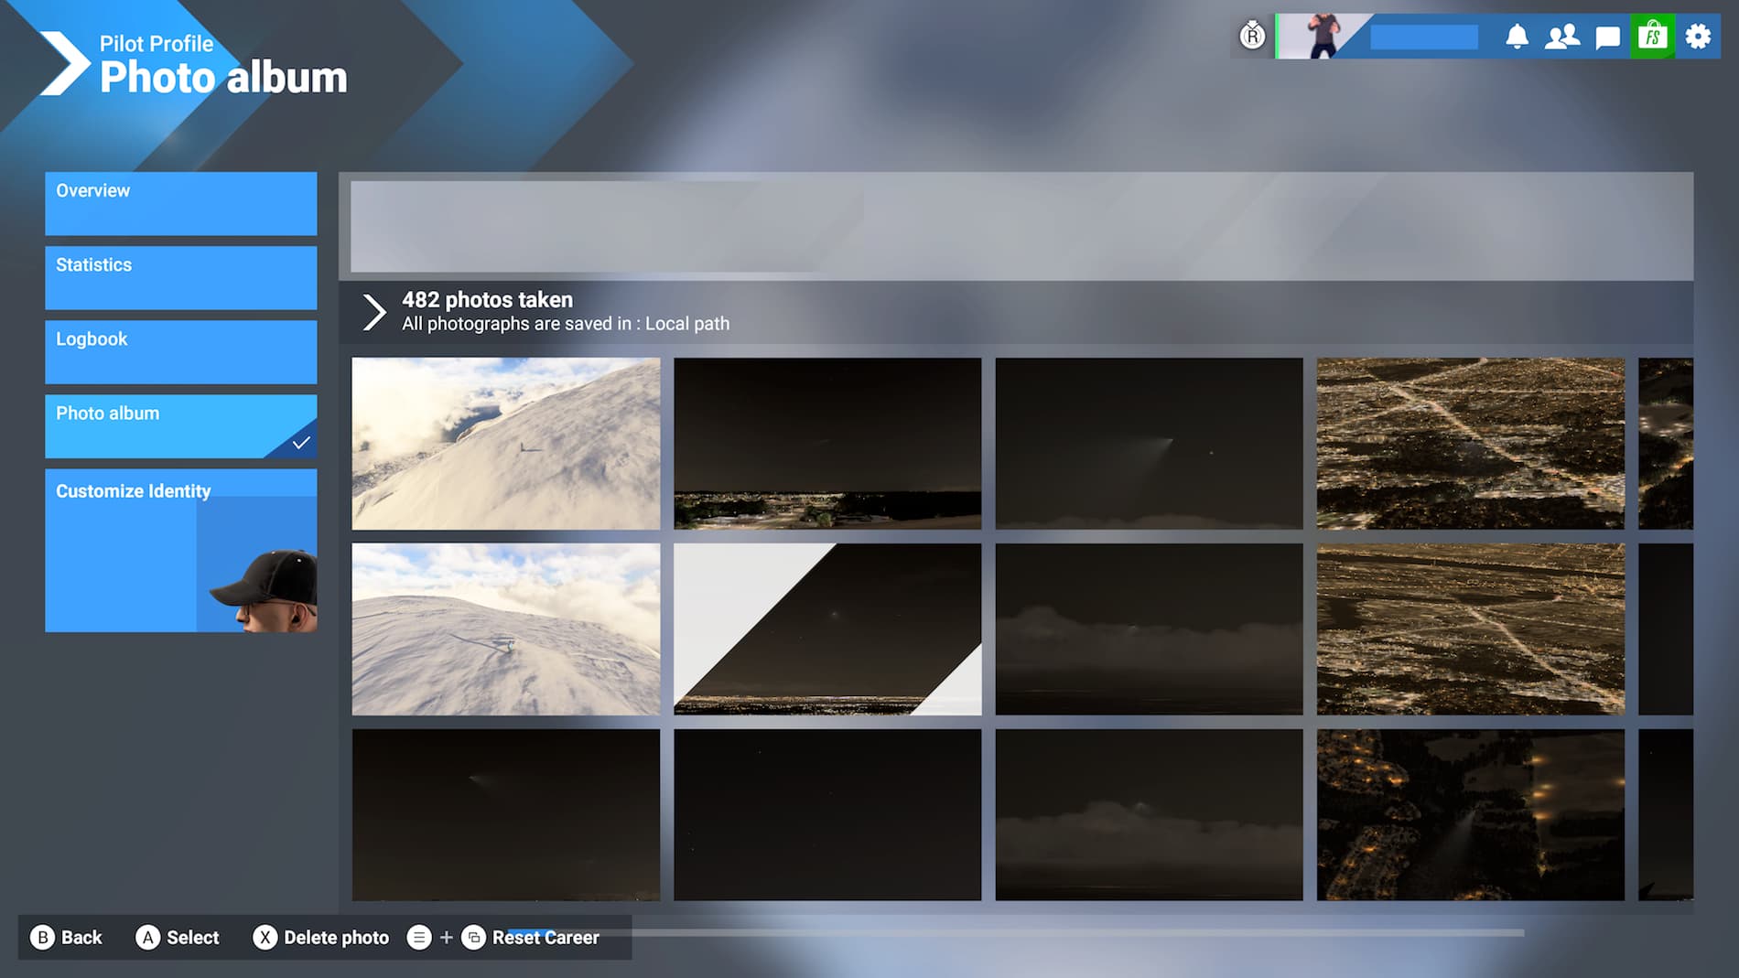Switch to the Overview tab

point(180,203)
